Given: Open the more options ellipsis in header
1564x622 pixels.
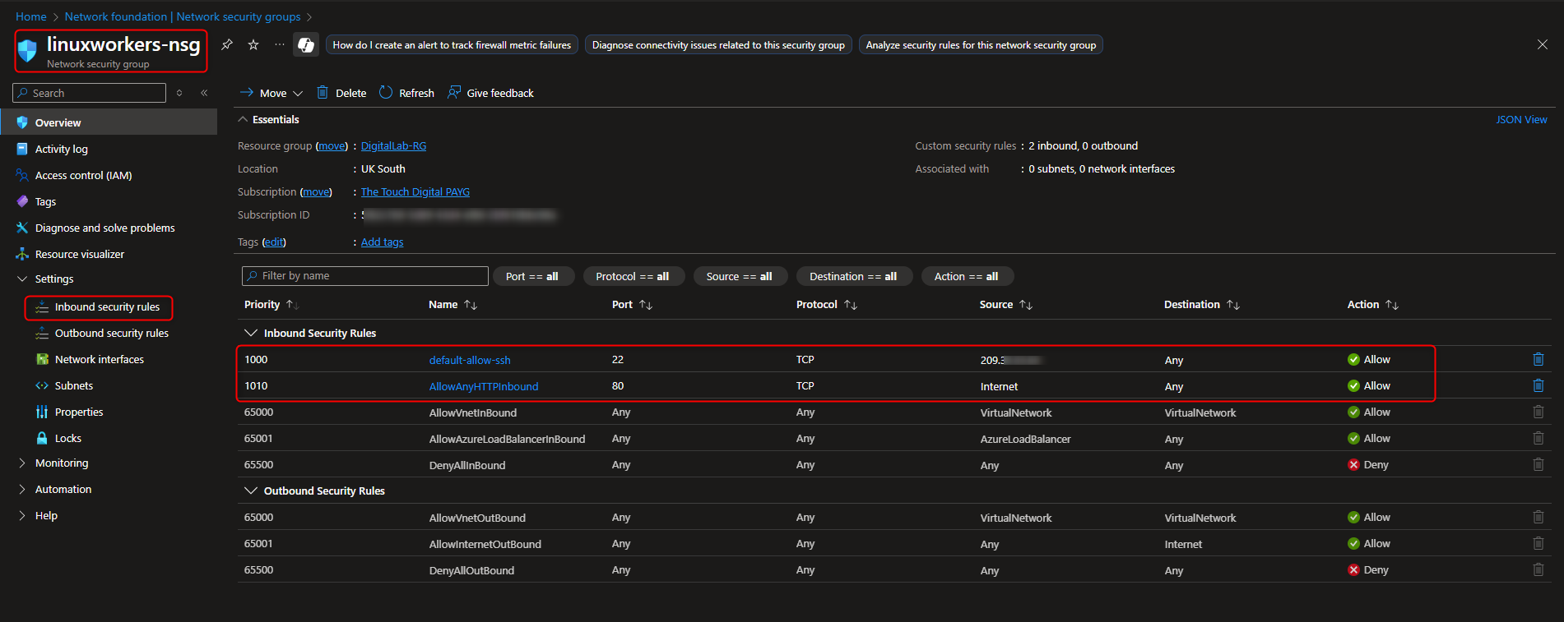Looking at the screenshot, I should click(280, 44).
